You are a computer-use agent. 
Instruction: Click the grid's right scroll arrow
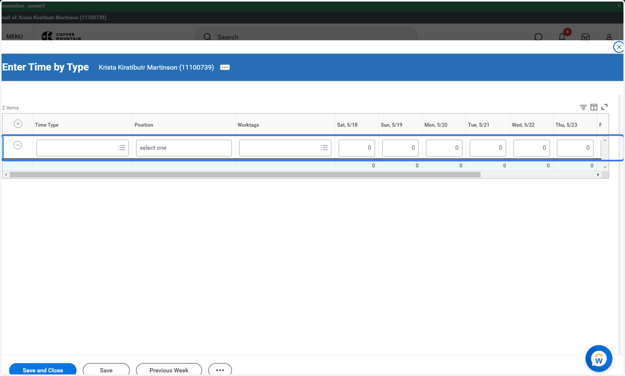[x=598, y=175]
